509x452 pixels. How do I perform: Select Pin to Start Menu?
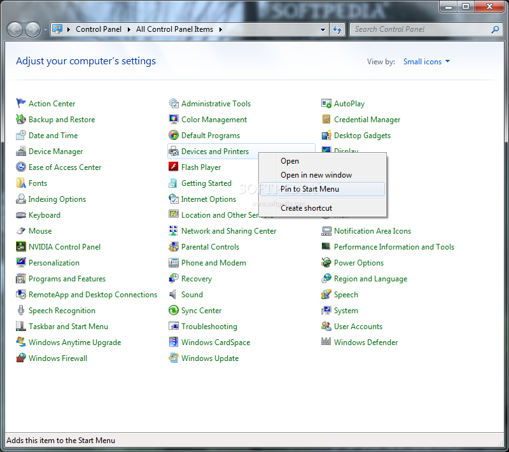point(323,189)
